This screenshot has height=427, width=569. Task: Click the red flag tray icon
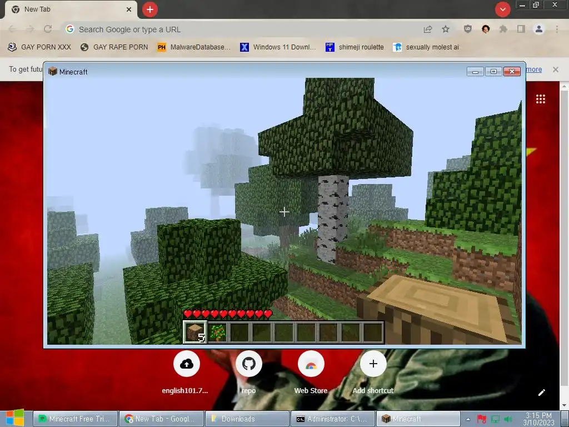(x=482, y=419)
